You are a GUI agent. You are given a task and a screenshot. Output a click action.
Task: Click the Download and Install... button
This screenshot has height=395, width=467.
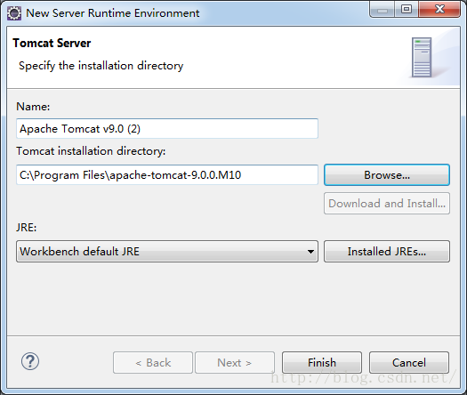coord(387,204)
